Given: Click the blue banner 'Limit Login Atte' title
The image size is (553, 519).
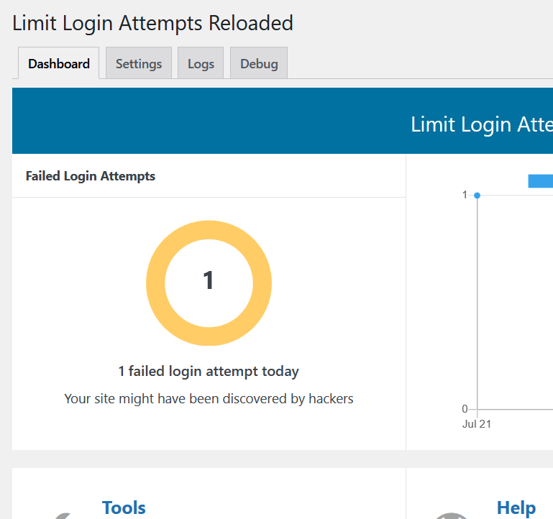Looking at the screenshot, I should coord(482,124).
